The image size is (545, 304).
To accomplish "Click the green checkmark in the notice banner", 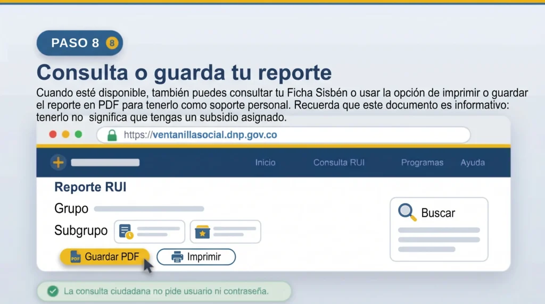I will coord(53,291).
